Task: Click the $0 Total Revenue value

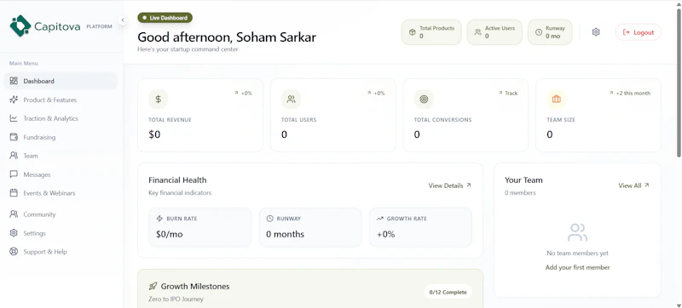Action: (x=154, y=135)
